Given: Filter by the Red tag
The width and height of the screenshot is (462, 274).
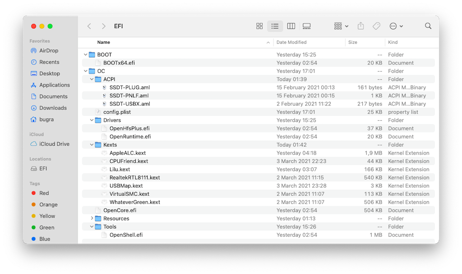Looking at the screenshot, I should (x=44, y=193).
